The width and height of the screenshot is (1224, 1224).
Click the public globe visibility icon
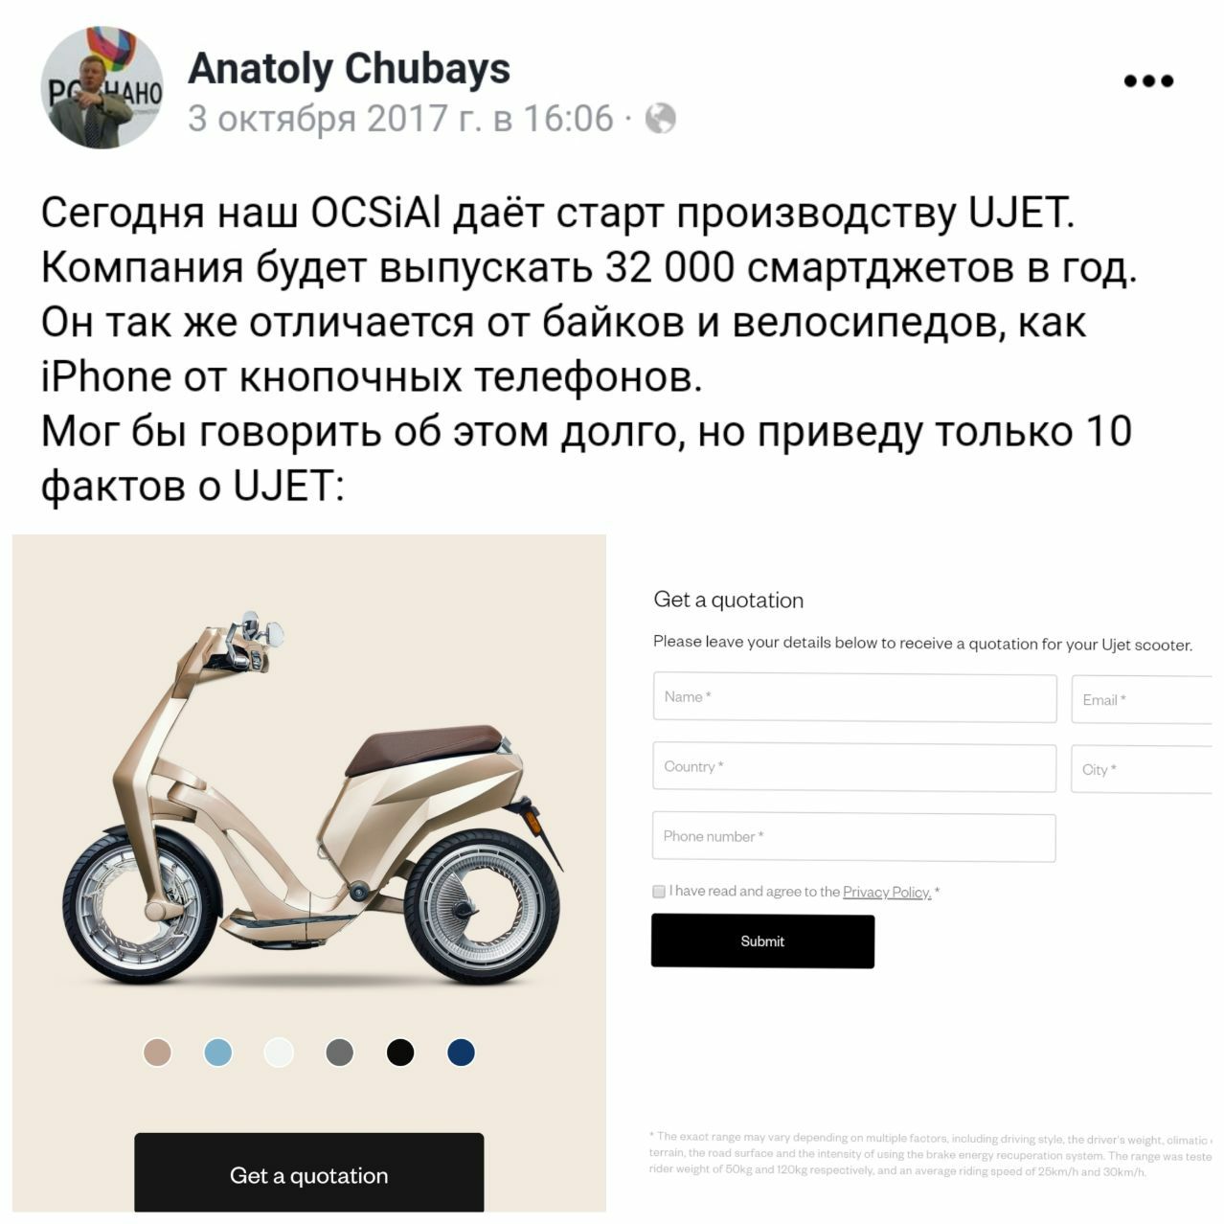pos(661,119)
